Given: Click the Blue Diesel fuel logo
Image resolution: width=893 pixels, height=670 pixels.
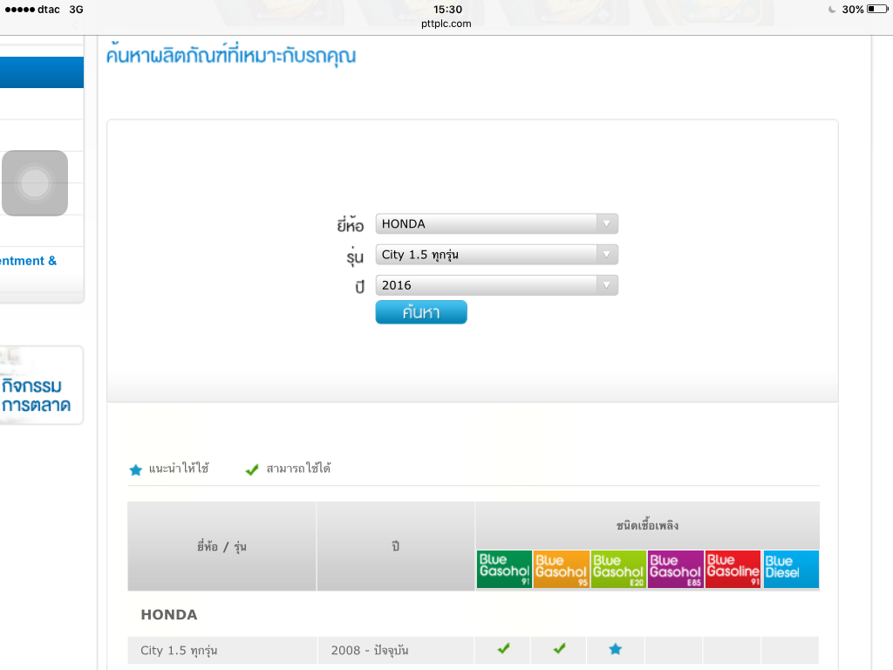Looking at the screenshot, I should point(791,569).
